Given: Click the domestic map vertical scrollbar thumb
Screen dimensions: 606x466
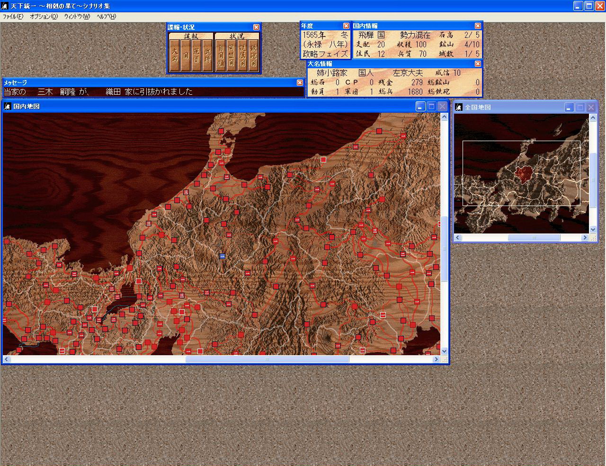Looking at the screenshot, I should click(444, 249).
